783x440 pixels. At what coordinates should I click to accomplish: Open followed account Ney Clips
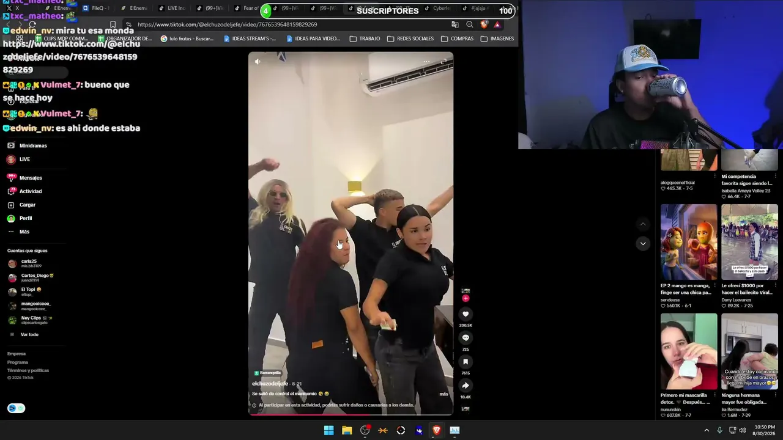tap(30, 320)
